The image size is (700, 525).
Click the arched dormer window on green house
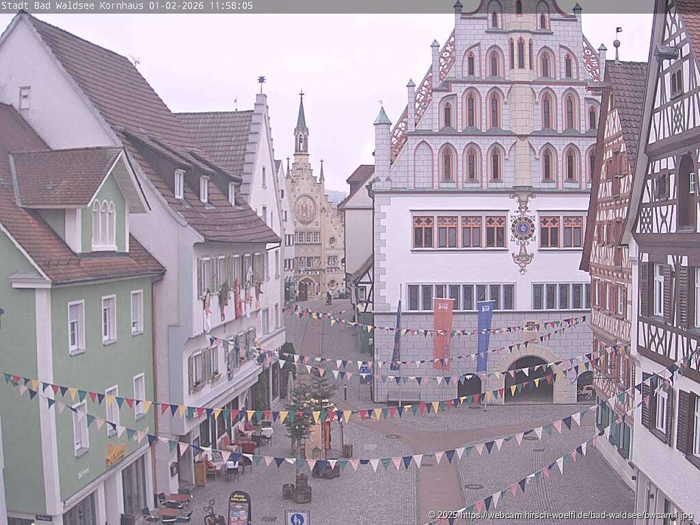coord(104,224)
